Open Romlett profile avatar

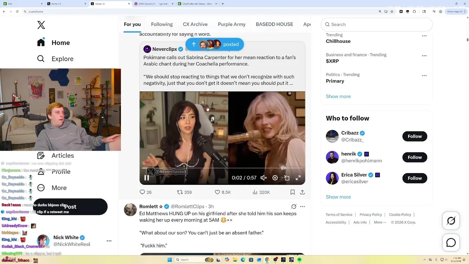point(130,210)
